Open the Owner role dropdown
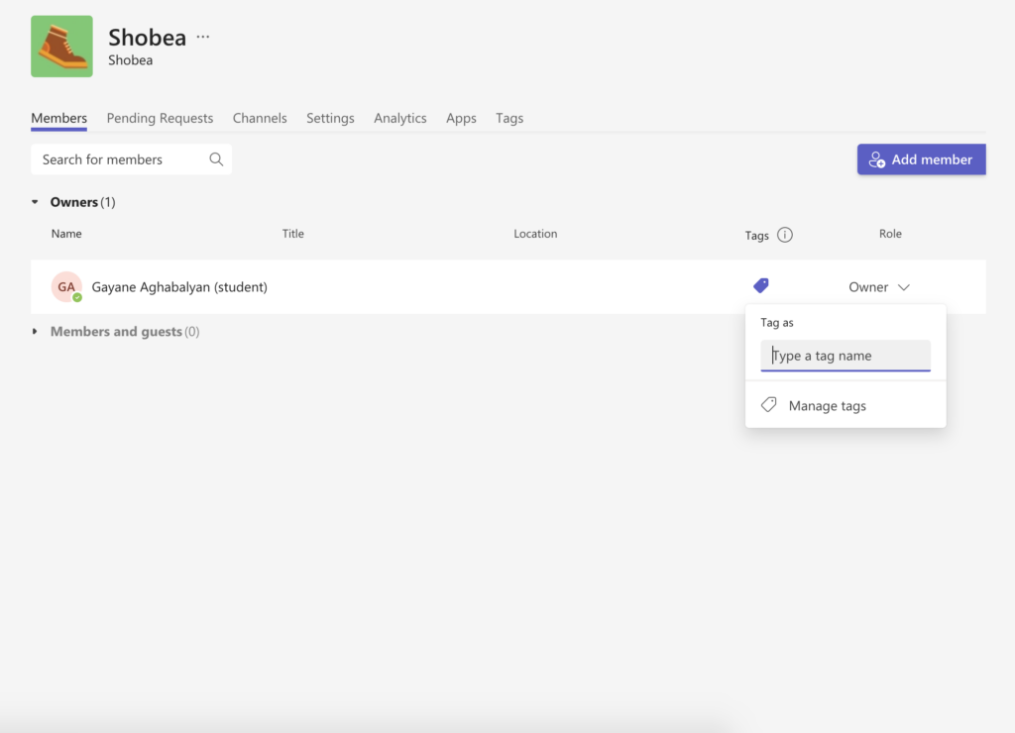 point(879,286)
